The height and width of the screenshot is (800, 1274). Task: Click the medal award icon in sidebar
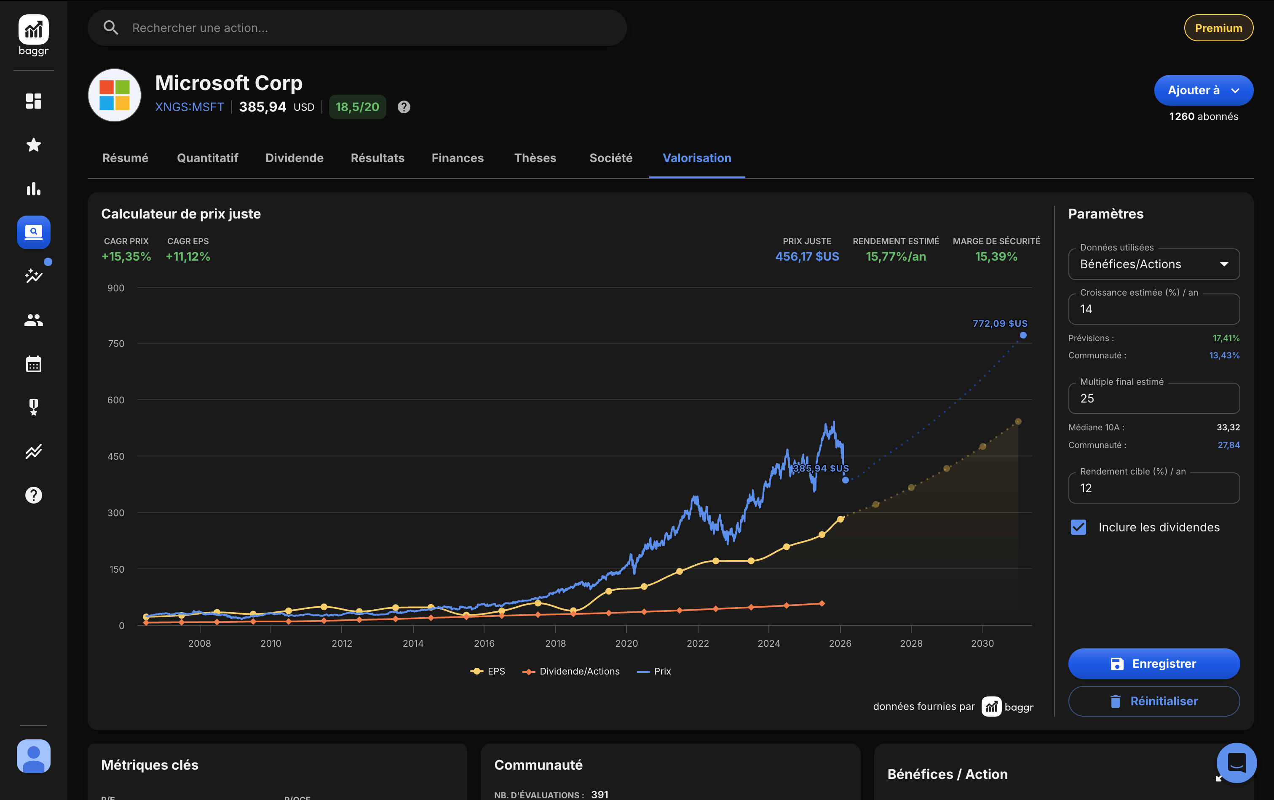click(33, 407)
